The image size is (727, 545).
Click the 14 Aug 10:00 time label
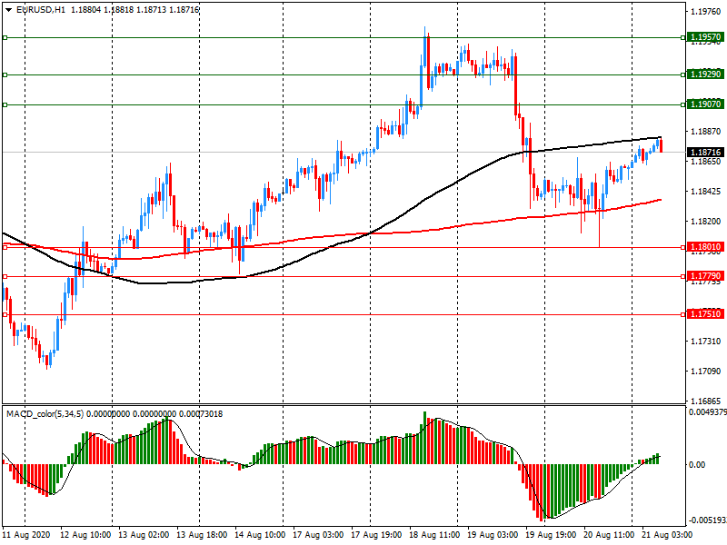pos(260,535)
